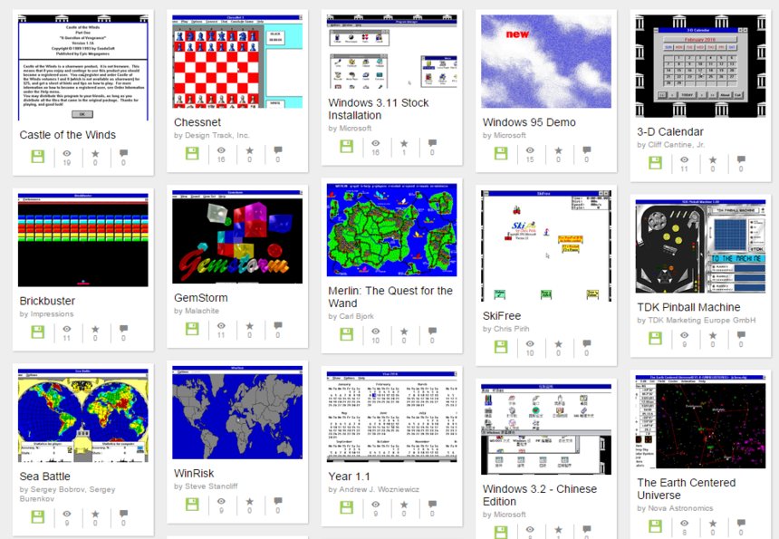The width and height of the screenshot is (779, 539).
Task: Open The Earth Centered Universe star map thumbnail
Action: click(701, 422)
